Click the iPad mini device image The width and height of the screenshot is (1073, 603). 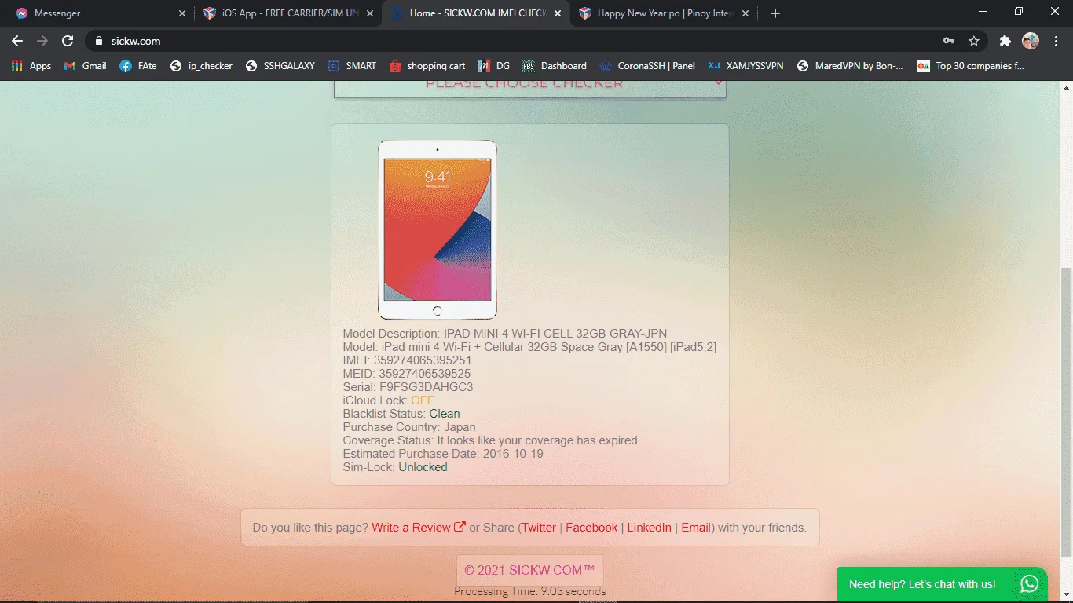(438, 230)
